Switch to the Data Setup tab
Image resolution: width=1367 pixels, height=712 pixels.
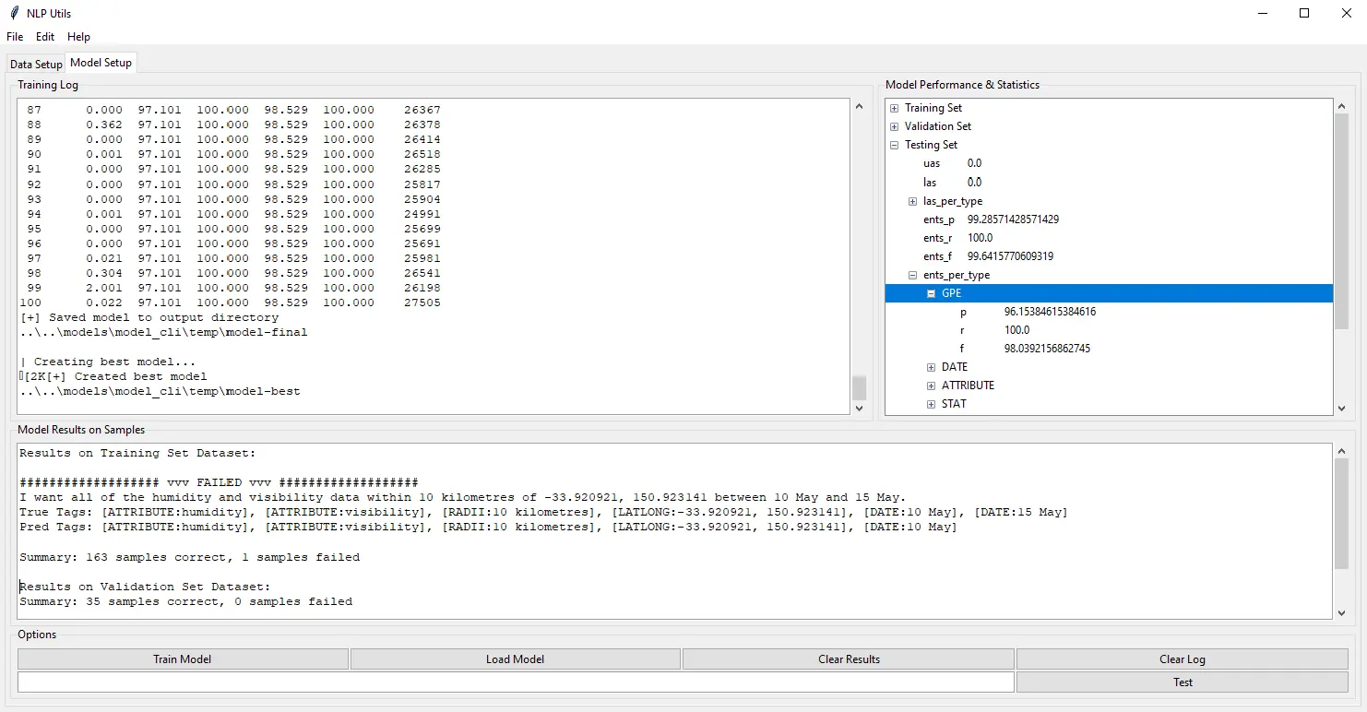[35, 64]
